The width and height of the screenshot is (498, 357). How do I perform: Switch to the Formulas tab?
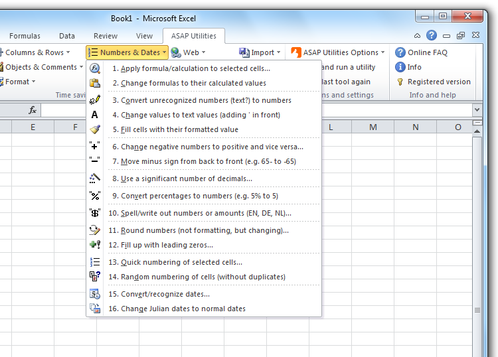tap(25, 36)
